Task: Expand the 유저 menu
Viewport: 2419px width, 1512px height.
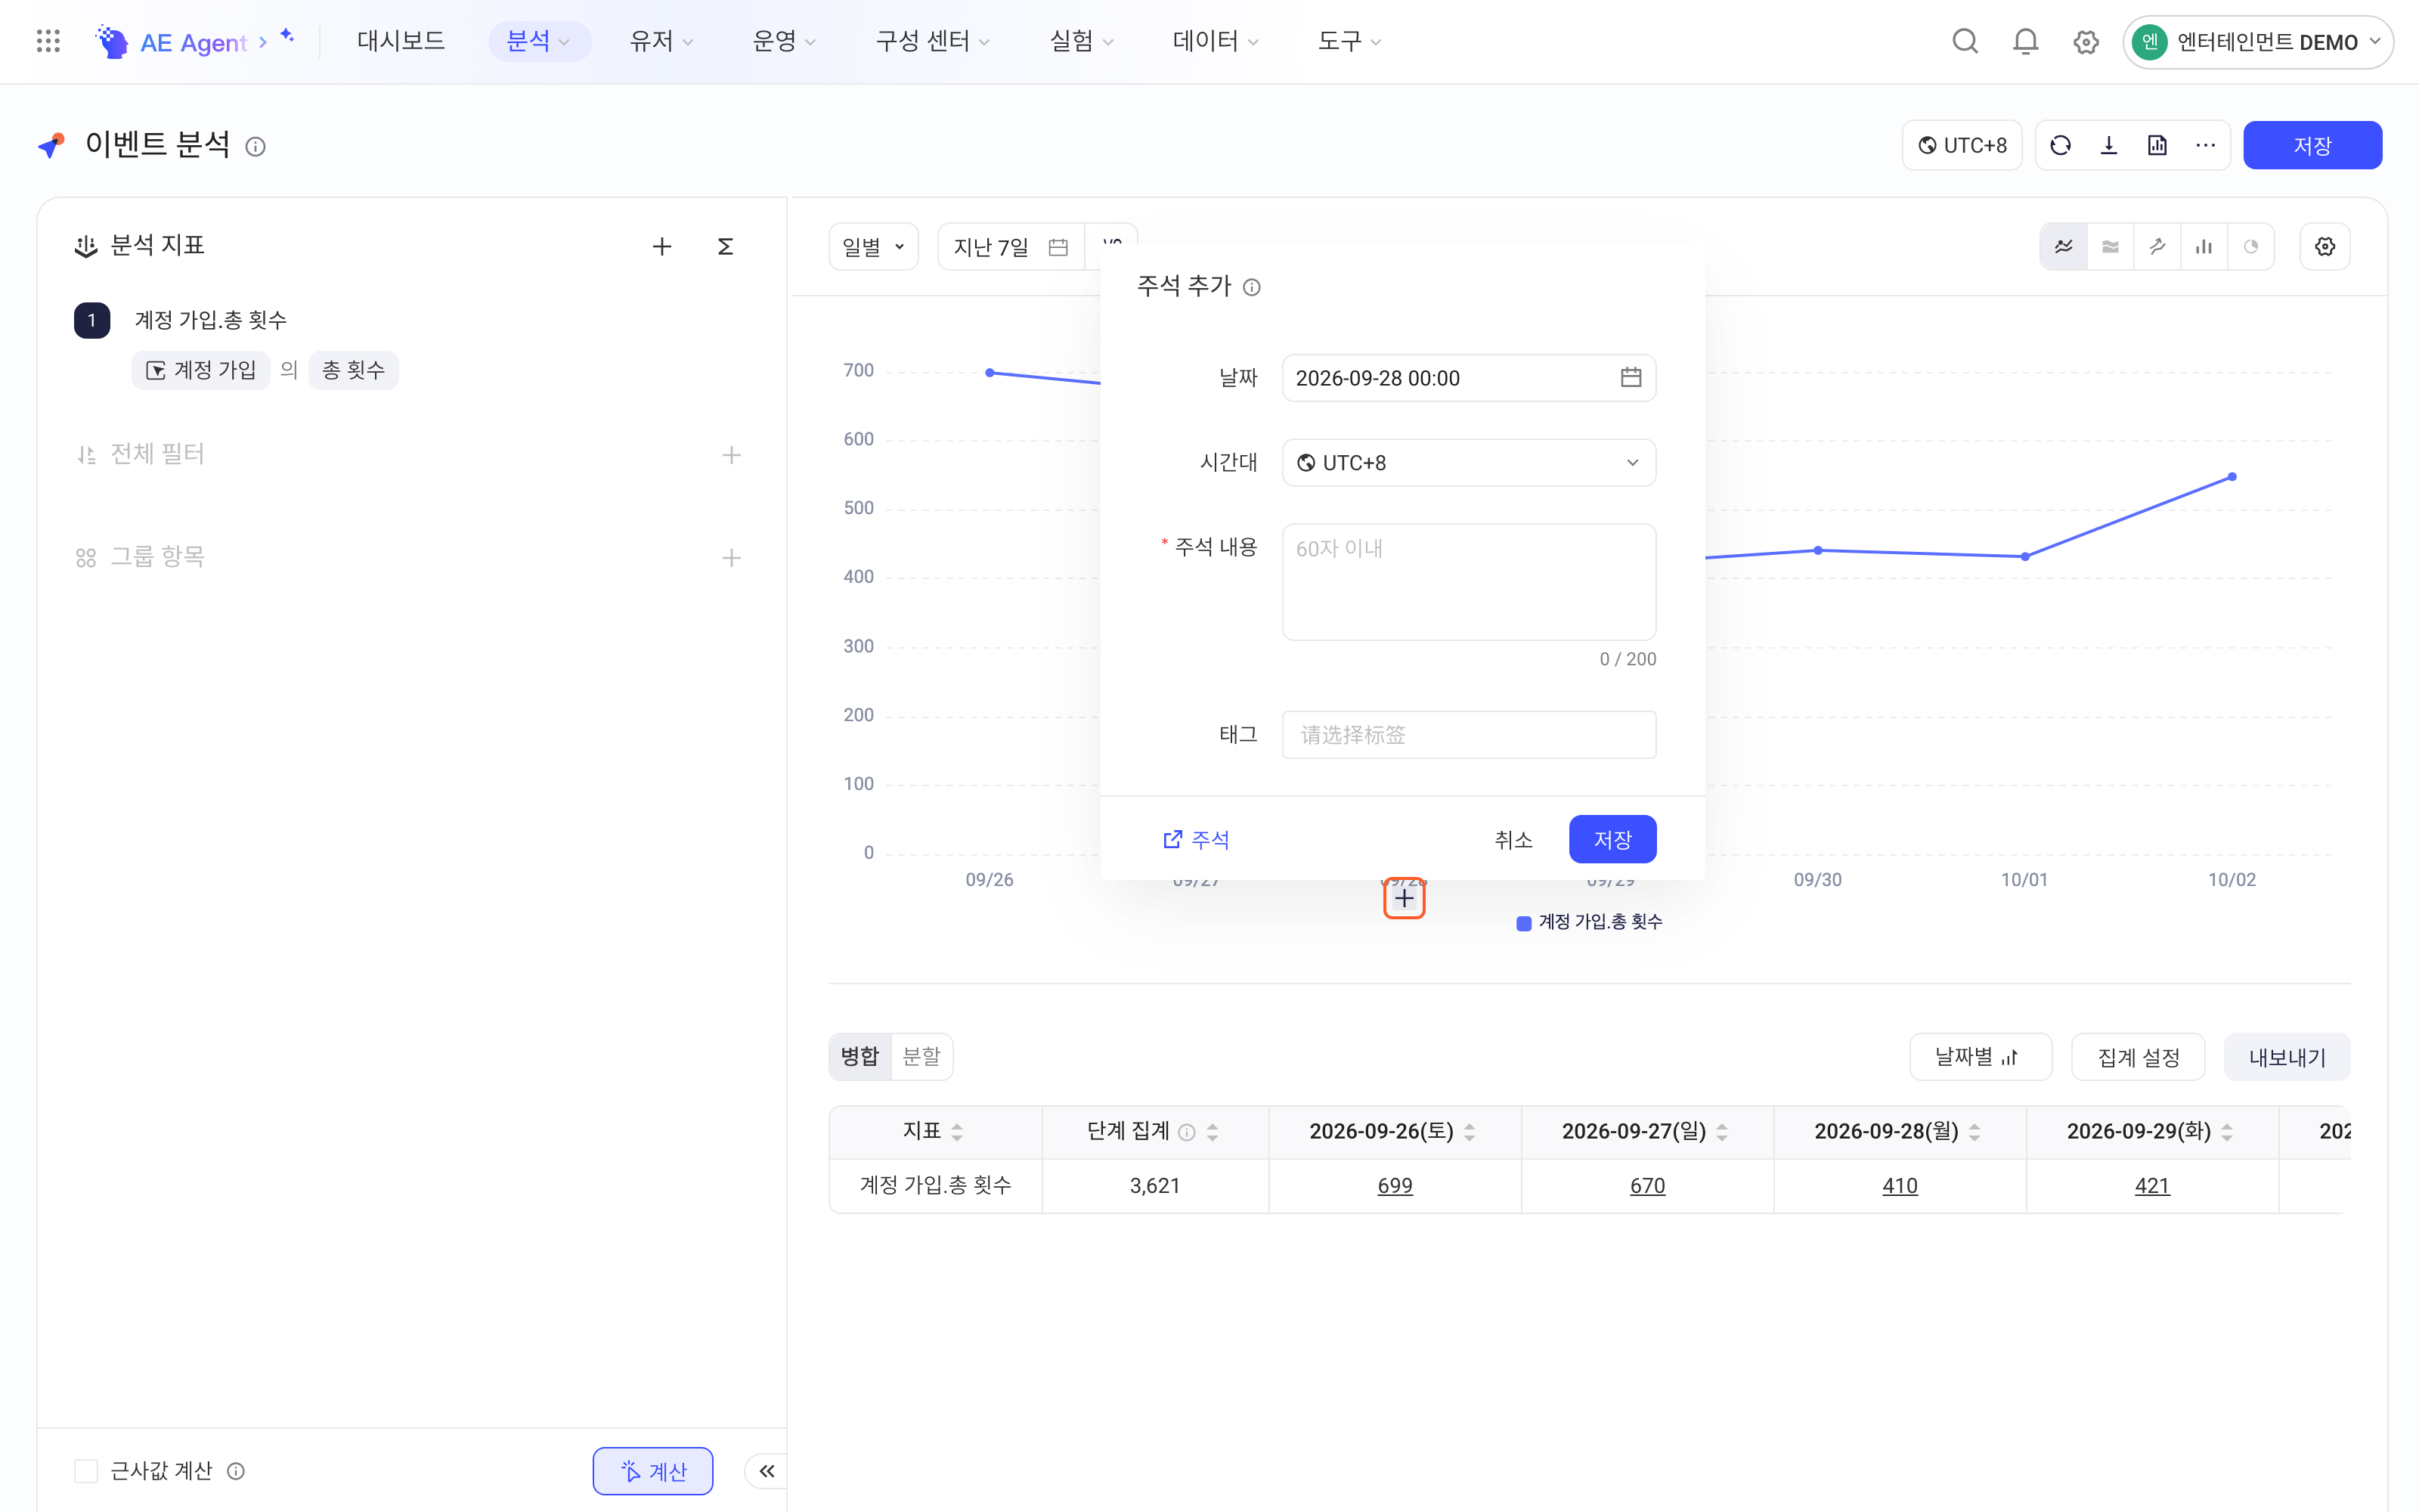Action: coord(661,41)
